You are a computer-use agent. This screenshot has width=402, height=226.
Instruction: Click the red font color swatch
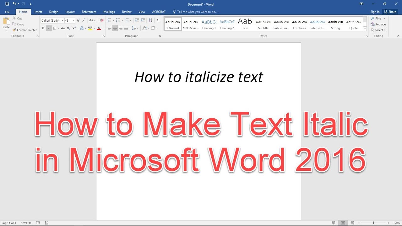99,28
